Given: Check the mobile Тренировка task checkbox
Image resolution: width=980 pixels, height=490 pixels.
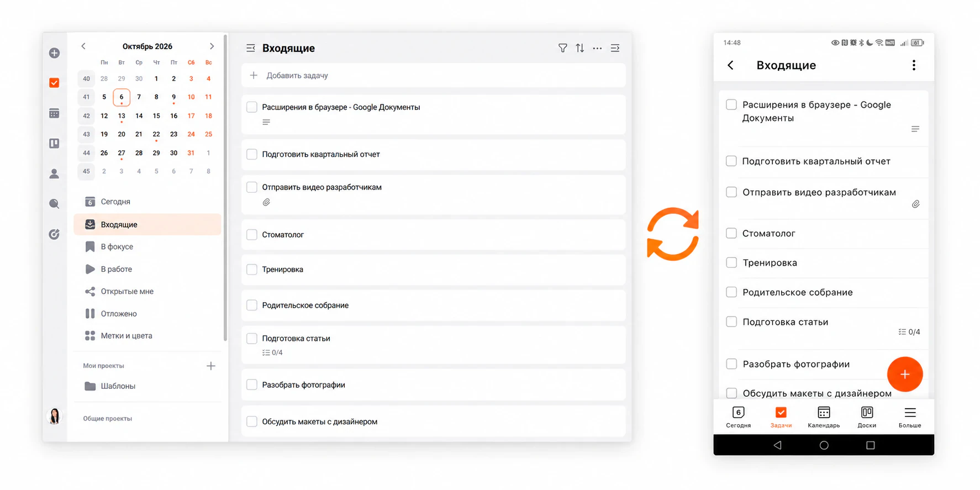Looking at the screenshot, I should click(x=731, y=262).
